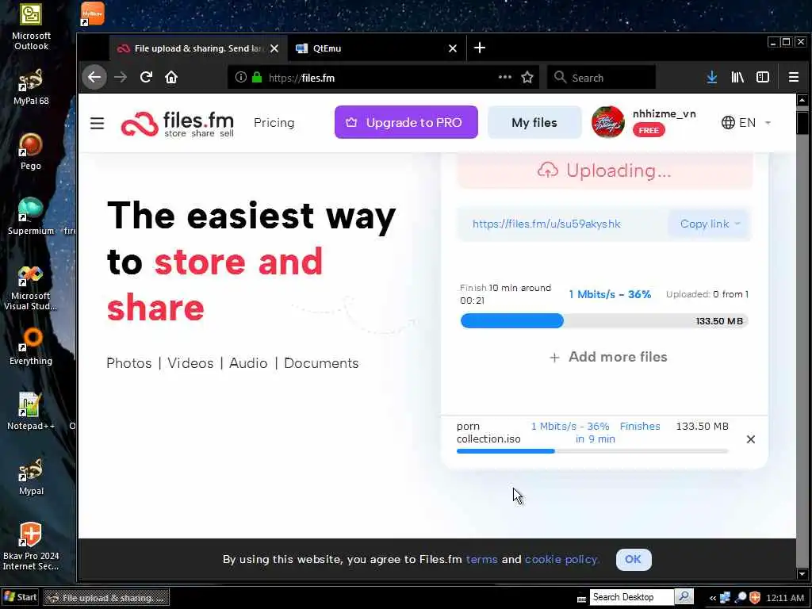
Task: Launch the Pego desktop shortcut
Action: (x=31, y=151)
